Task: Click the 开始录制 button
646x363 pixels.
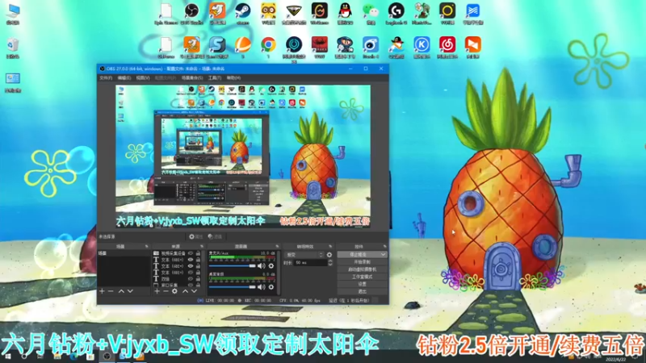Action: click(362, 261)
